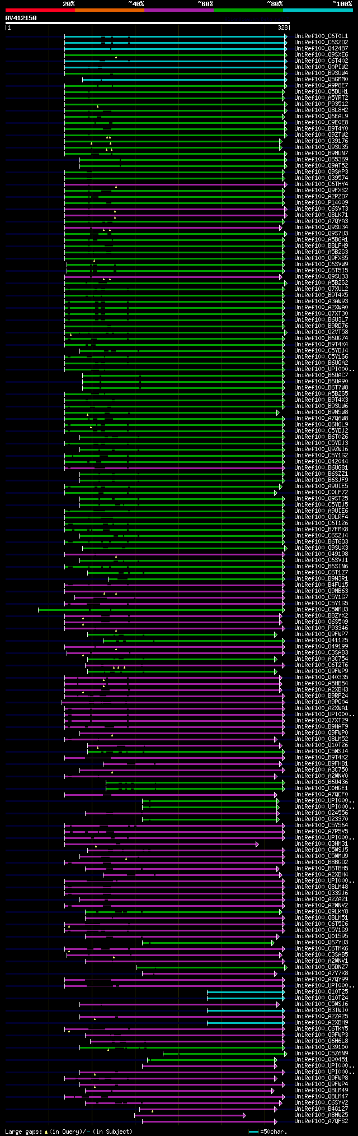The height and width of the screenshot is (1136, 358).
Task: Click label UniRef100_B8BGD2
Action: coord(321,863)
